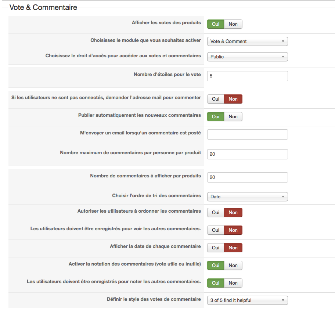The width and height of the screenshot is (335, 321).
Task: Open the 'Vote & Comment' module dropdown
Action: (x=247, y=42)
